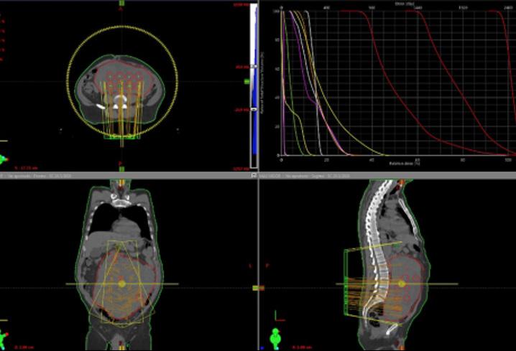Click green plane marker below axial view
516x351 pixels.
(x=121, y=169)
